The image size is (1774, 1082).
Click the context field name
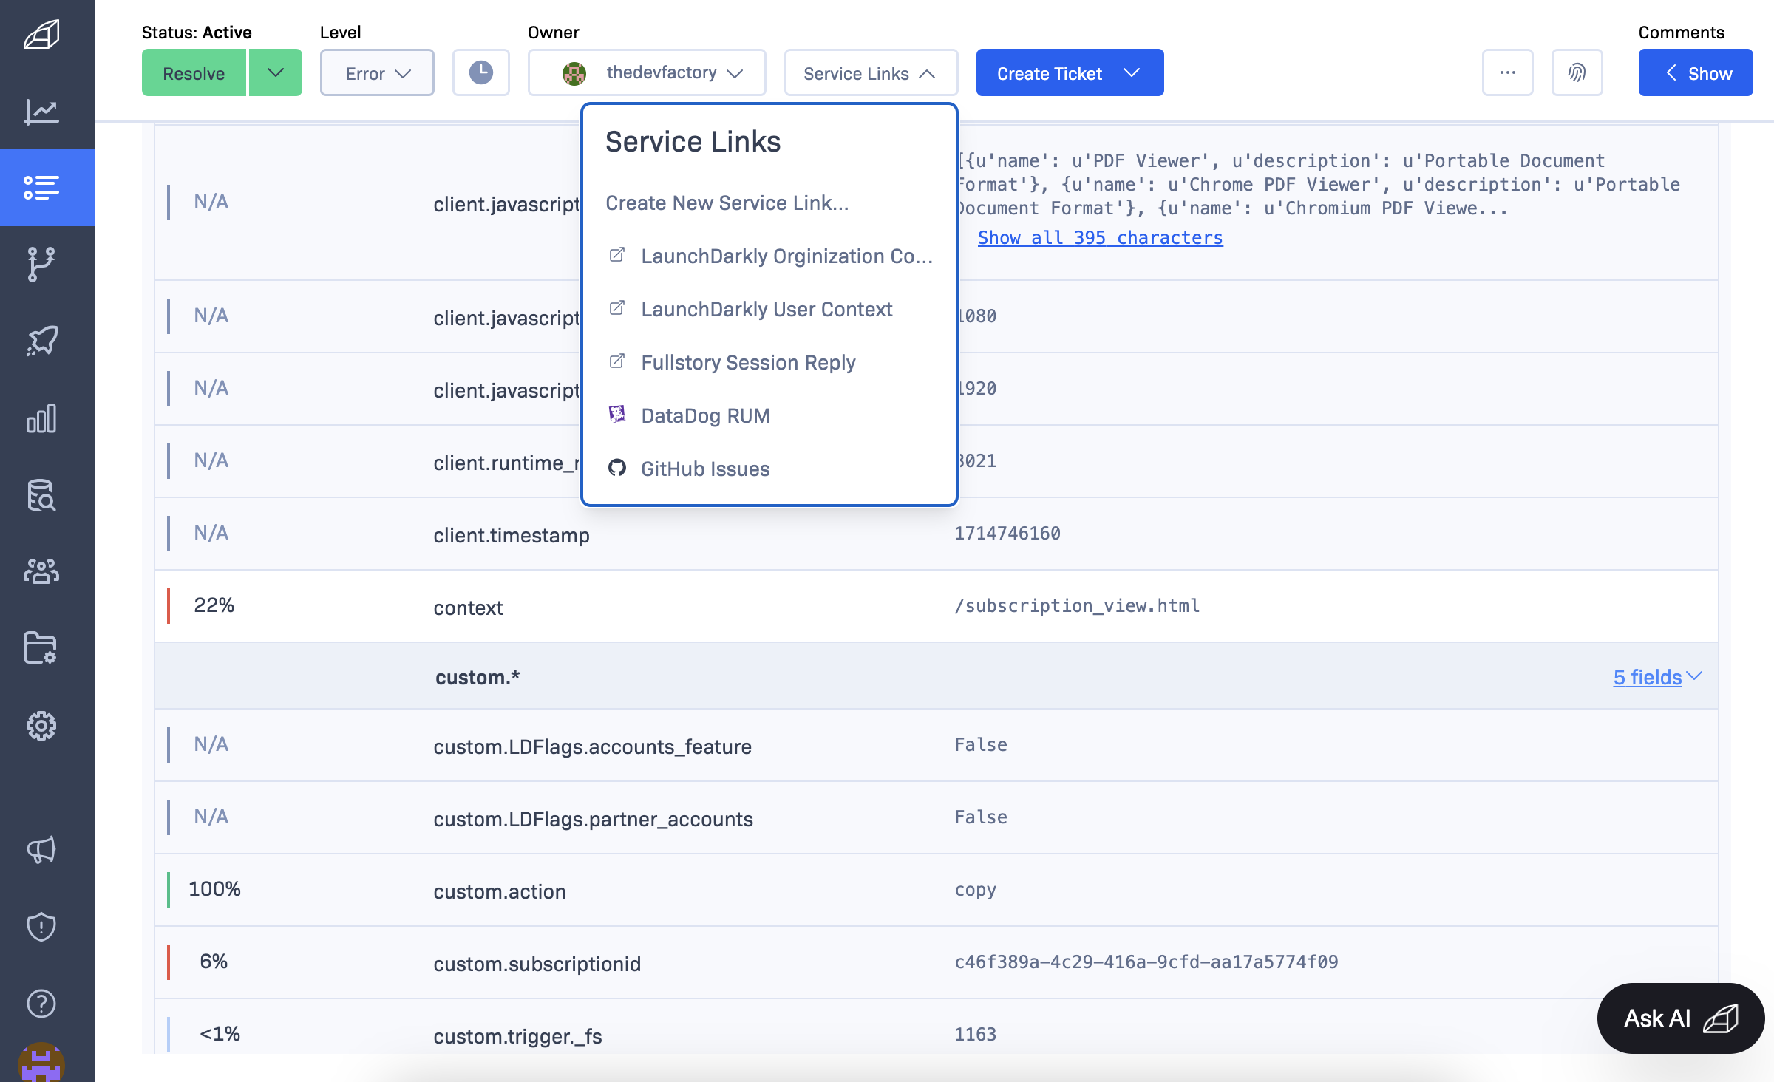[x=468, y=608]
